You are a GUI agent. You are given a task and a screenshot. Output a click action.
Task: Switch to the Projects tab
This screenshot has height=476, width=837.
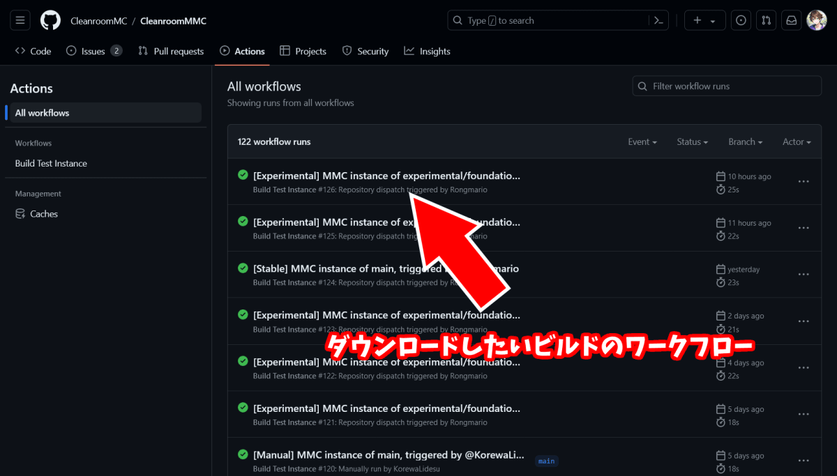pos(303,51)
